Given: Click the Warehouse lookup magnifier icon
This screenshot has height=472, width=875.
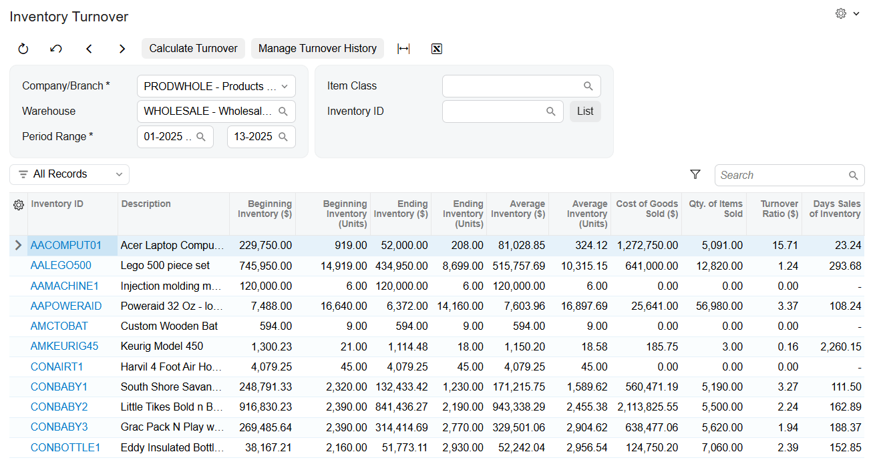Looking at the screenshot, I should click(283, 111).
